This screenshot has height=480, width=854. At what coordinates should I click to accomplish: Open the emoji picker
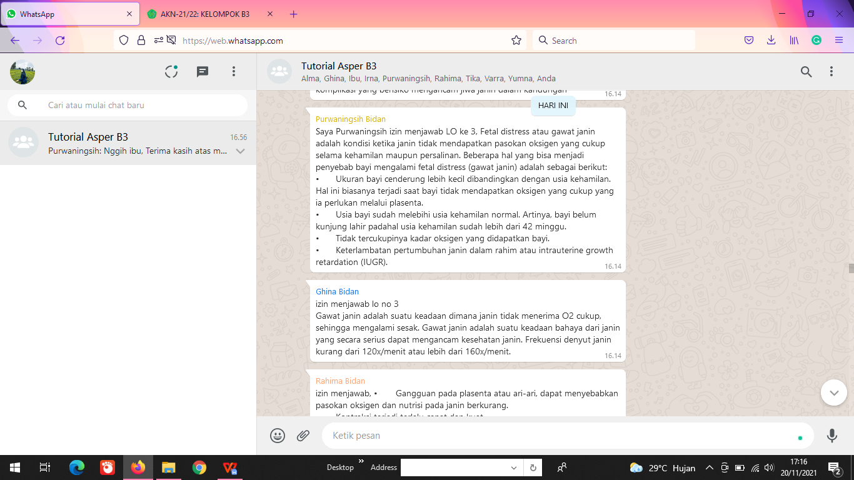coord(278,436)
